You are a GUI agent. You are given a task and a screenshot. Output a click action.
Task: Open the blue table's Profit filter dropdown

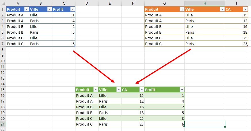point(72,9)
